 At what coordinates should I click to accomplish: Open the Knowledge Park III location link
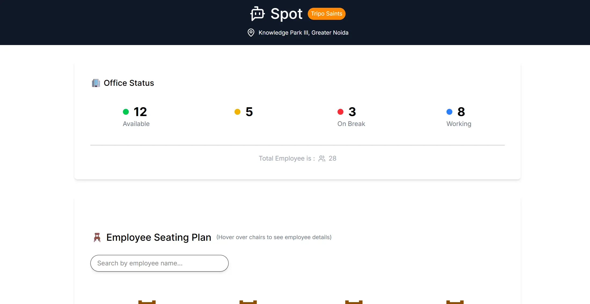point(303,32)
